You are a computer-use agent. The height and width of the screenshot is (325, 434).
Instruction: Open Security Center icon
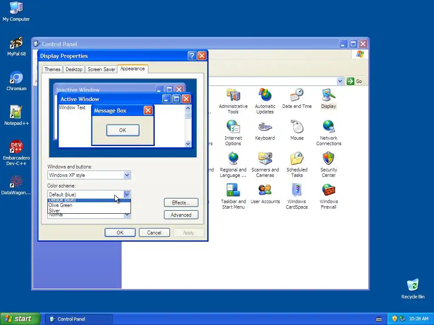click(x=328, y=165)
